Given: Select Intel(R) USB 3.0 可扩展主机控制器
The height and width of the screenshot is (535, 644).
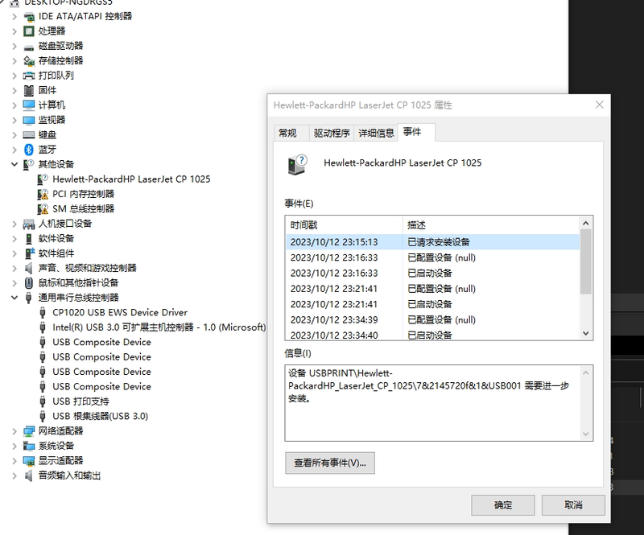Looking at the screenshot, I should coord(159,327).
